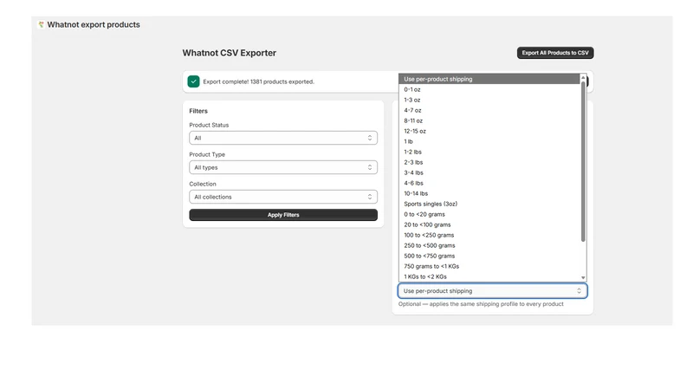Open the Collection dropdown
The height and width of the screenshot is (390, 693).
[283, 197]
